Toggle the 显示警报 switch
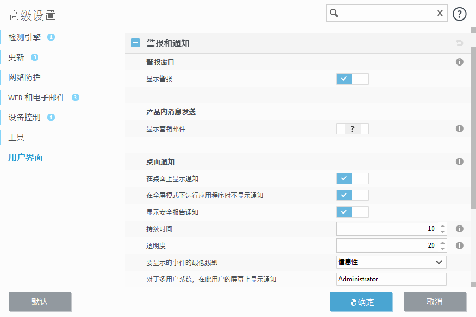Screen dimensions: 476x317 [352, 79]
